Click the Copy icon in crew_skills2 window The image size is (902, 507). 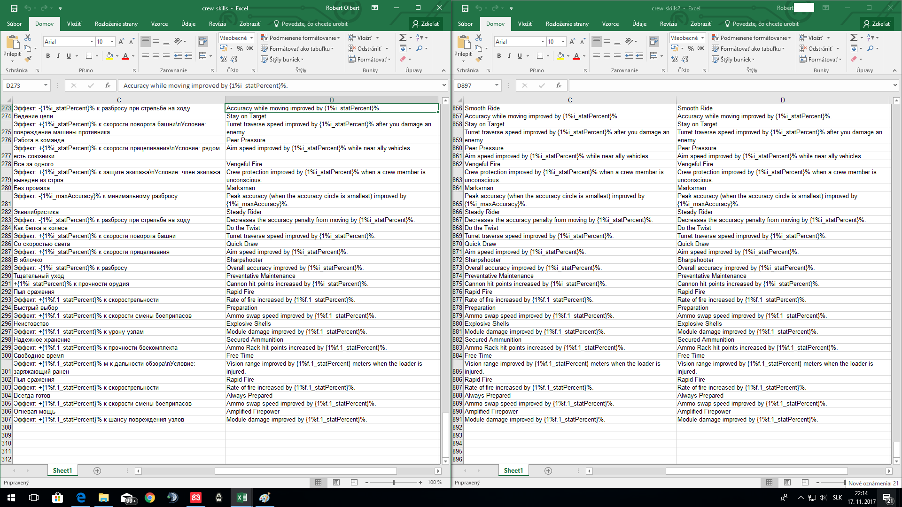[478, 48]
